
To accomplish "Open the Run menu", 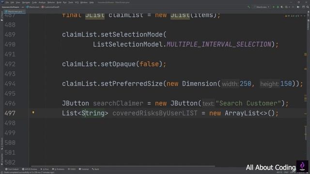I will (x=64, y=2).
